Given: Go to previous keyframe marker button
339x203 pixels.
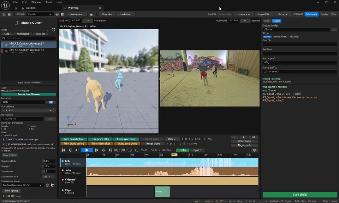Looking at the screenshot, I should click(x=70, y=150).
